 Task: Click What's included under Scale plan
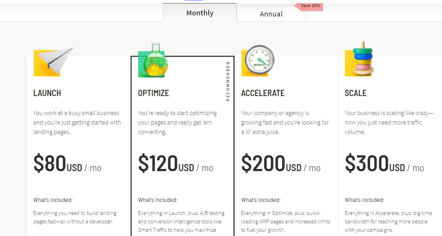point(364,200)
